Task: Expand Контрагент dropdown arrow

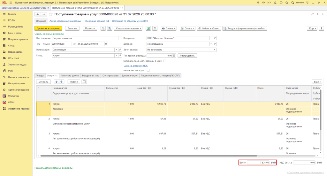Action: click(211, 38)
